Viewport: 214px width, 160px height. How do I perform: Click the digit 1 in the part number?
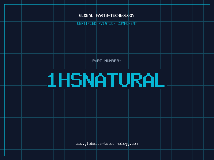(x=52, y=80)
